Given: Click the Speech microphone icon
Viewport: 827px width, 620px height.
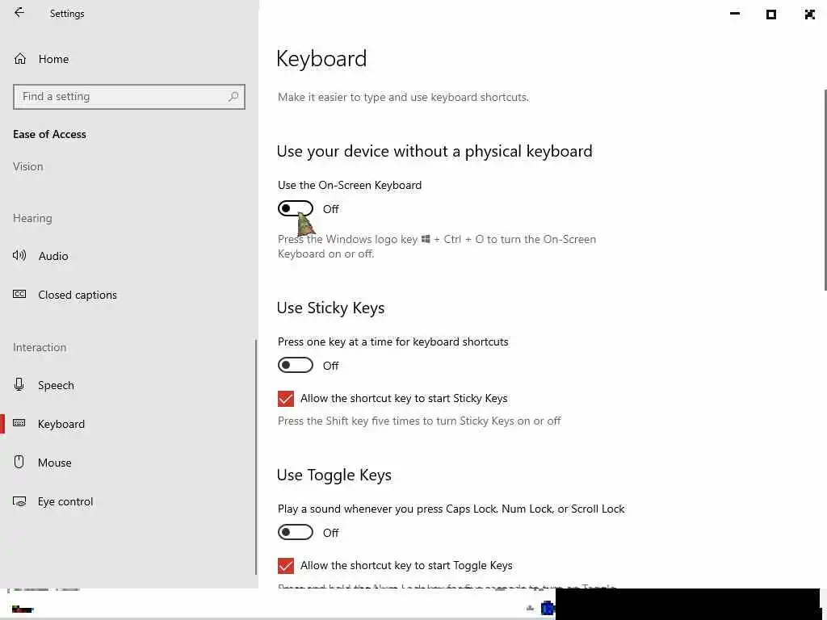Looking at the screenshot, I should click(x=19, y=384).
